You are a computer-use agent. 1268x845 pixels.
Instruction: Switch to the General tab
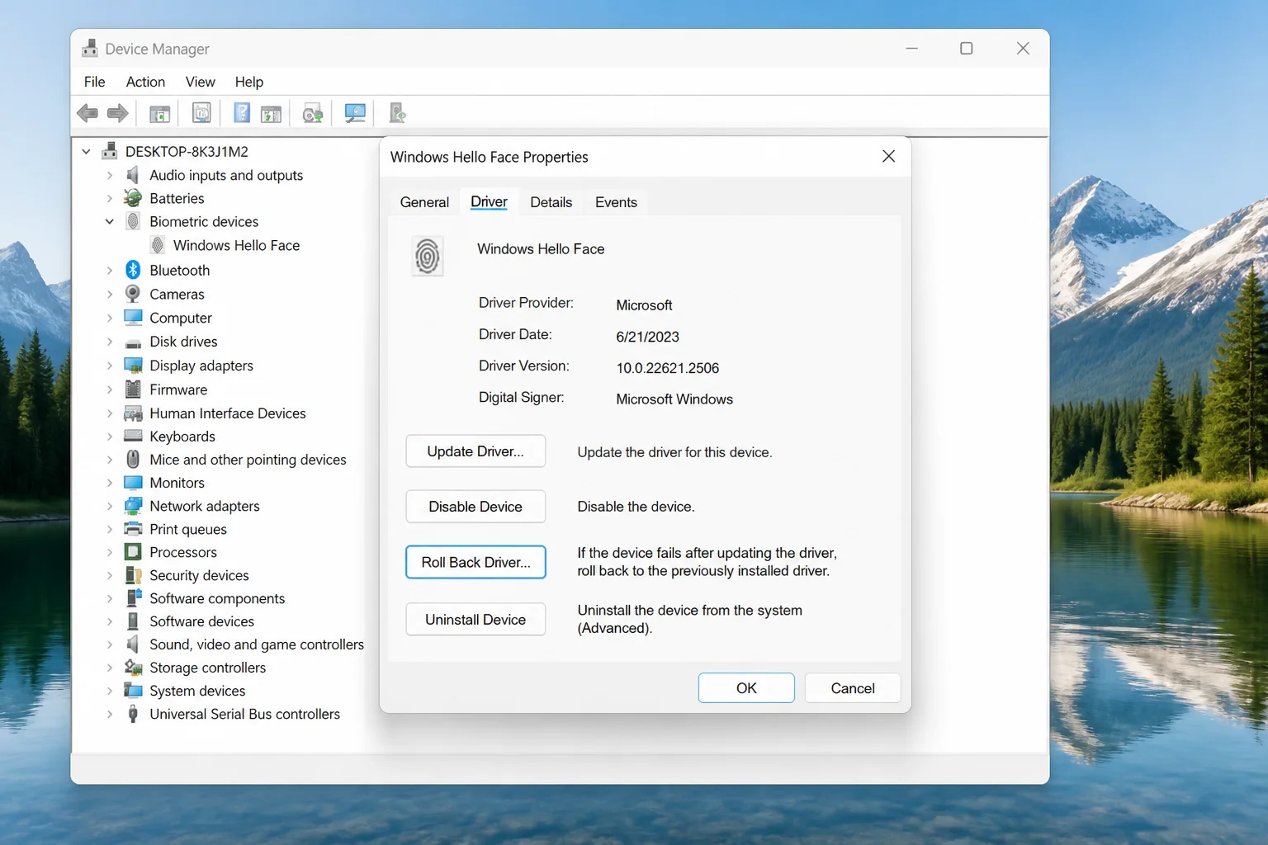[424, 202]
